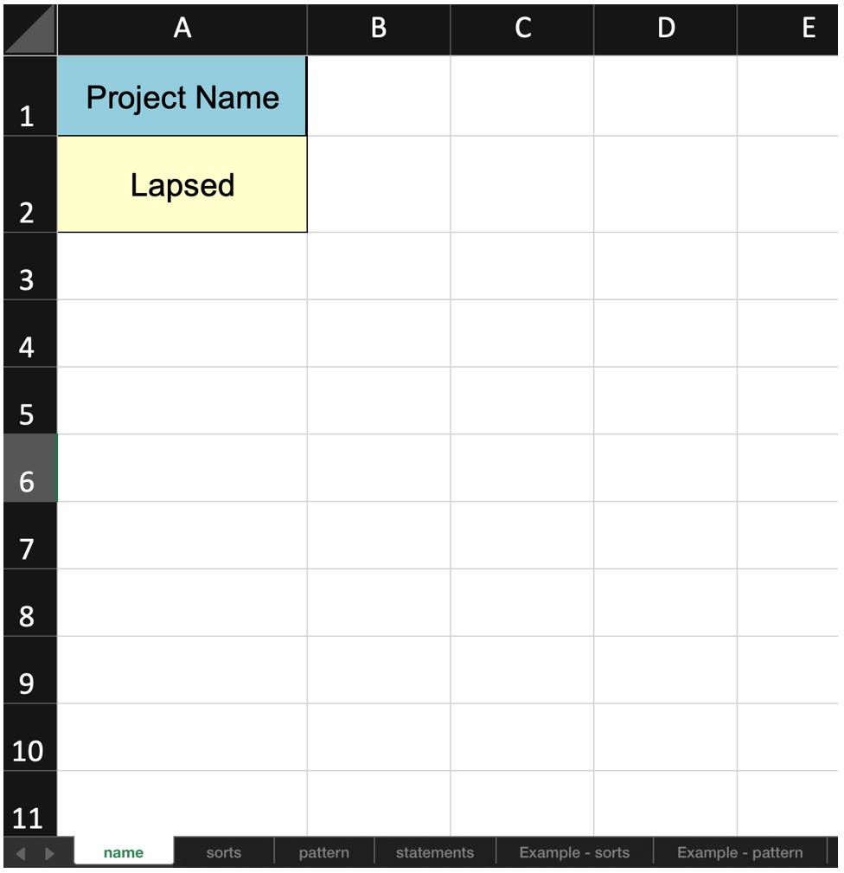This screenshot has height=873, width=844.
Task: Switch to the sorts sheet tab
Action: pyautogui.click(x=223, y=852)
